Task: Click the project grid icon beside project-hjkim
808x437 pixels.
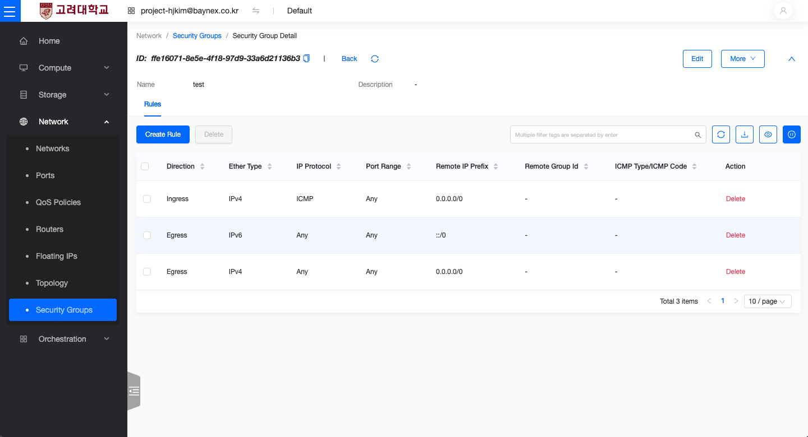Action: [131, 11]
